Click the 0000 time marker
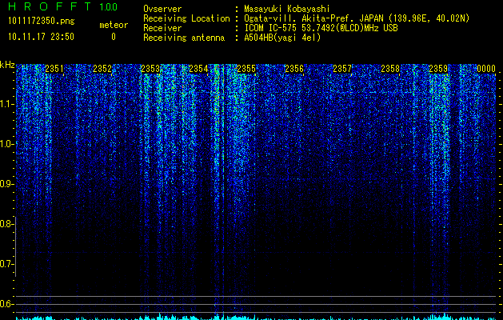Image resolution: width=503 pixels, height=320 pixels. tap(486, 69)
